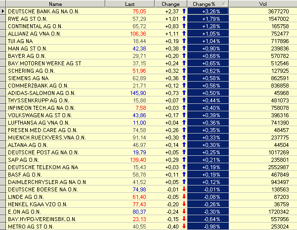This screenshot has height=230, width=297.
Task: Click the up arrow in DAIMLERCHRYSLER row
Action: click(184, 182)
